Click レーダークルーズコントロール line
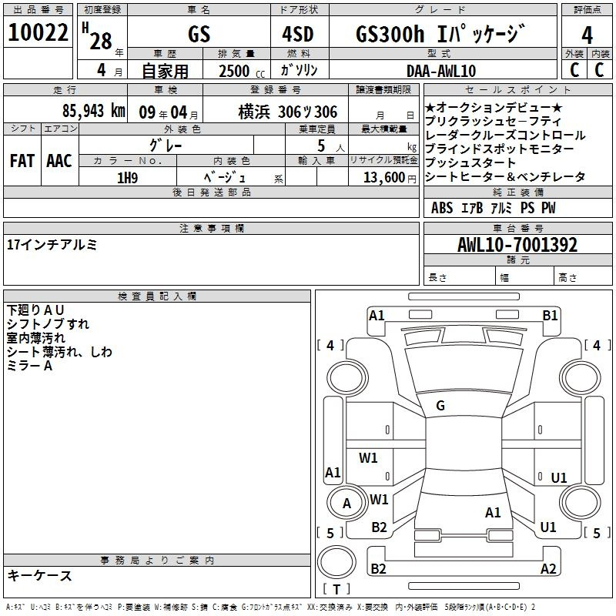Image resolution: width=616 pixels, height=616 pixels. pyautogui.click(x=505, y=135)
